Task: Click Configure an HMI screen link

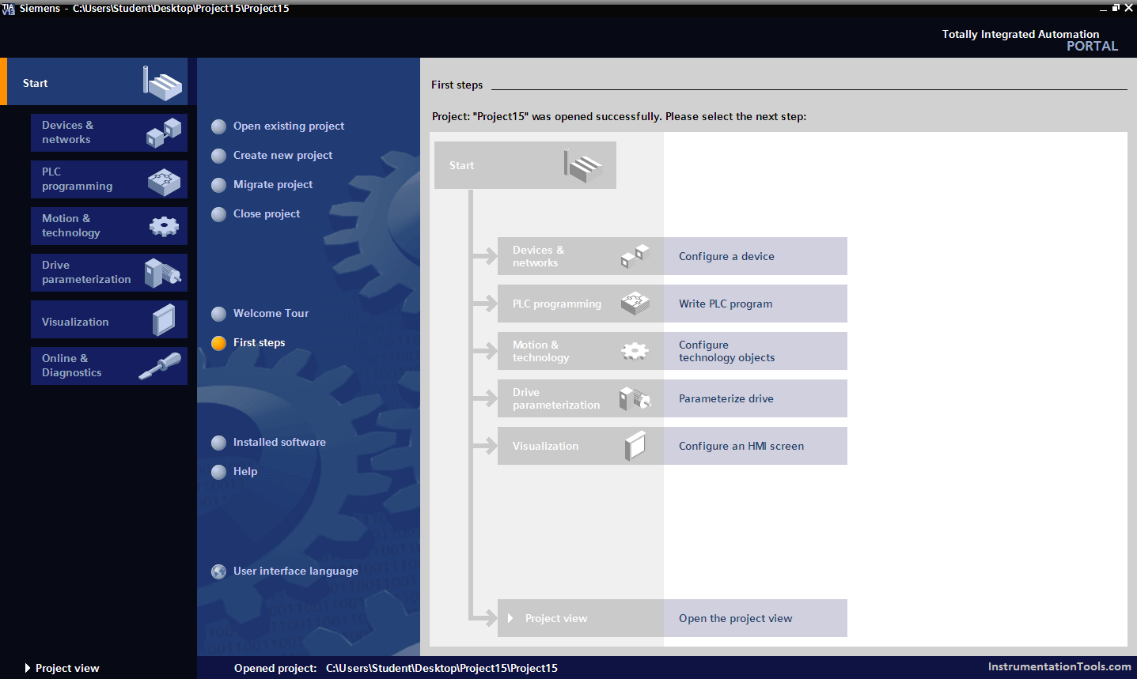Action: (x=741, y=446)
